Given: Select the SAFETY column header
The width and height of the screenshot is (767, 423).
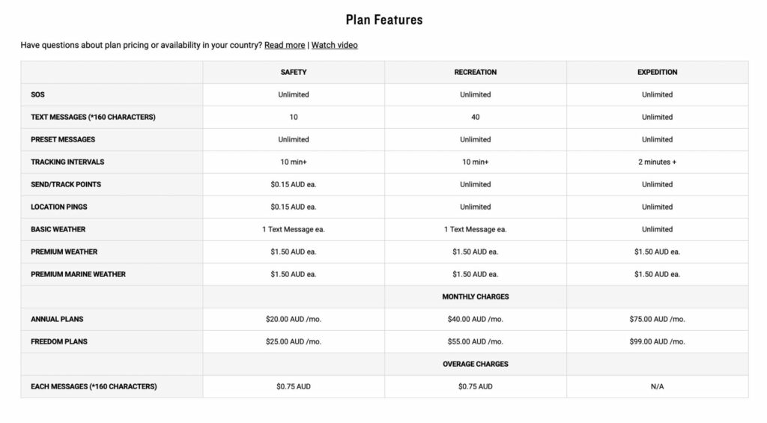Looking at the screenshot, I should point(294,73).
